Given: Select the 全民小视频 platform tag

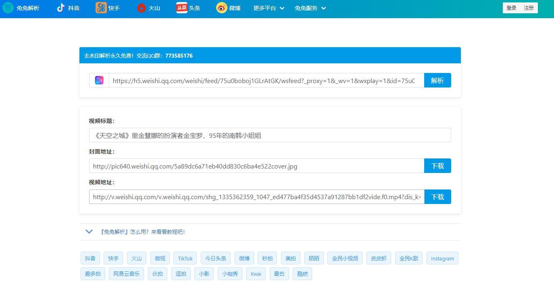Looking at the screenshot, I should click(x=345, y=258).
